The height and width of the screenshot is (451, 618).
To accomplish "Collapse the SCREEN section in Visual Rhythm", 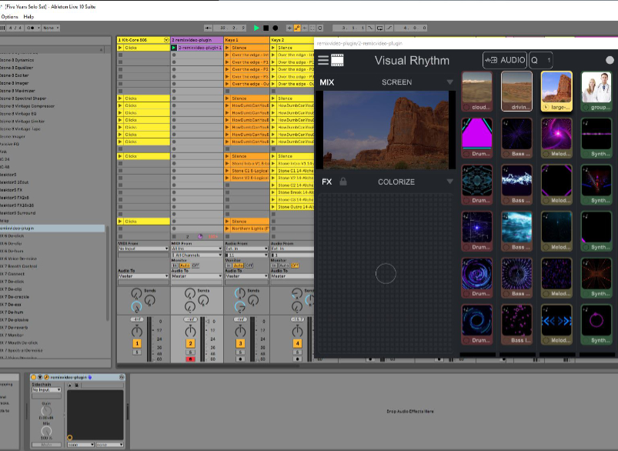I will 451,83.
